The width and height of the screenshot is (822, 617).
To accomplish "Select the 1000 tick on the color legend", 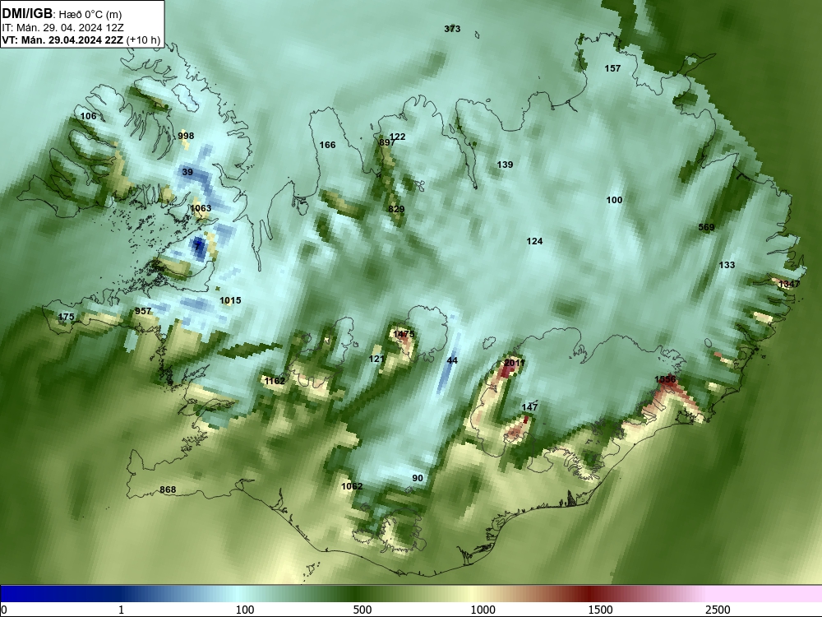I will point(483,610).
